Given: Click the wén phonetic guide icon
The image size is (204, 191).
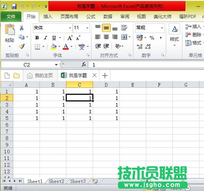Looking at the screenshot, I should pyautogui.click(x=82, y=47).
